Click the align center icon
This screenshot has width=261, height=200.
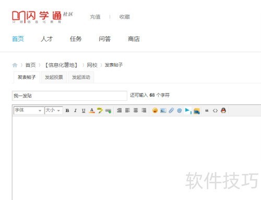pos(136,110)
